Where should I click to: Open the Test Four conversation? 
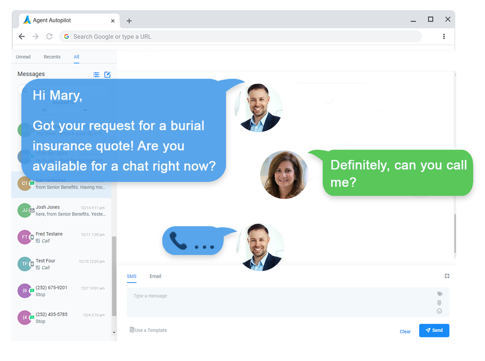pyautogui.click(x=61, y=264)
